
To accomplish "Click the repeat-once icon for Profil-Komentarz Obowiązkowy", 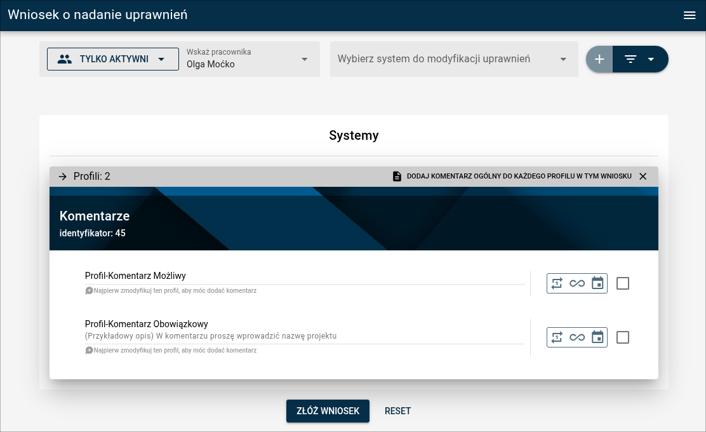I will tap(557, 337).
